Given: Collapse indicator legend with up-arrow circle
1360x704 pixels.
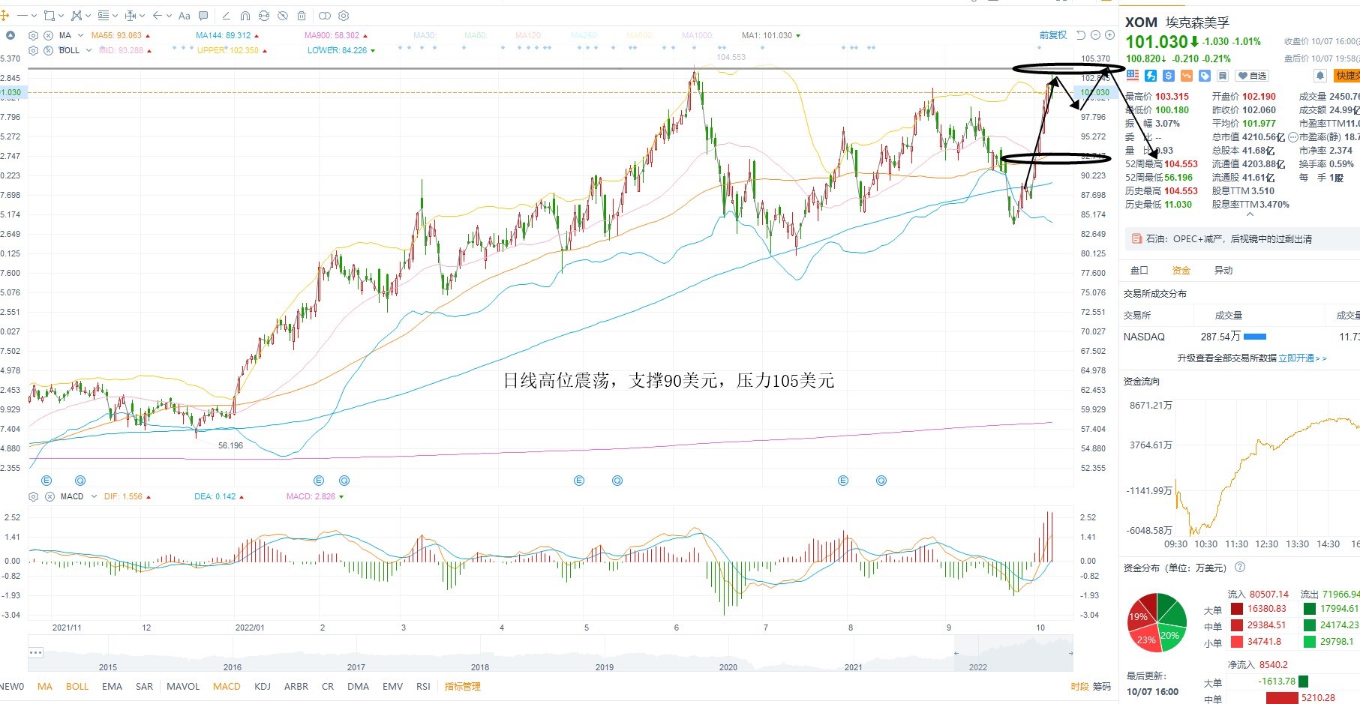Looking at the screenshot, I should click(x=11, y=35).
